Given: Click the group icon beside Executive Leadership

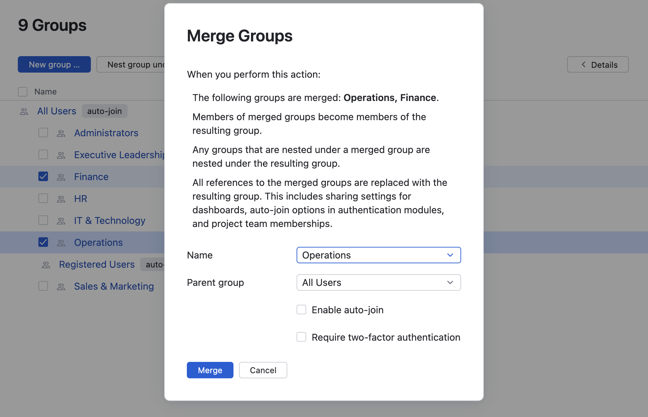Looking at the screenshot, I should click(61, 155).
